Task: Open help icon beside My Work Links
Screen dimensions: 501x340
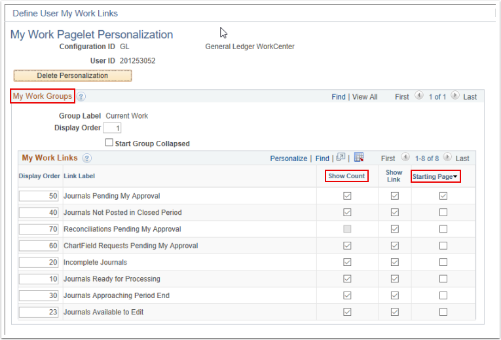Action: [x=86, y=158]
